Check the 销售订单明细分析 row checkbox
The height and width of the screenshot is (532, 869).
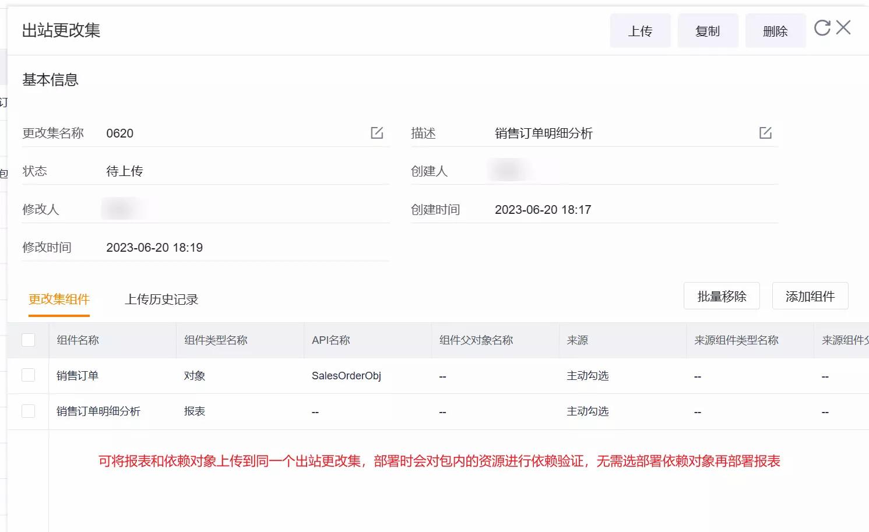click(28, 411)
